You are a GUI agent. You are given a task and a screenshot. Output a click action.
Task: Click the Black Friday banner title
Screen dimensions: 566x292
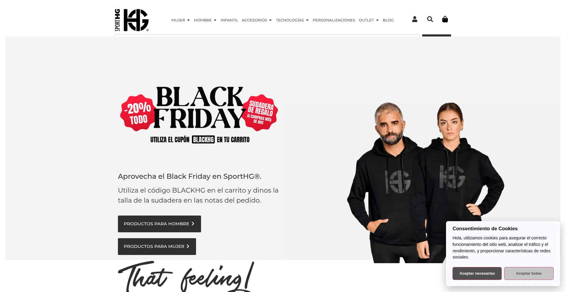tap(200, 107)
